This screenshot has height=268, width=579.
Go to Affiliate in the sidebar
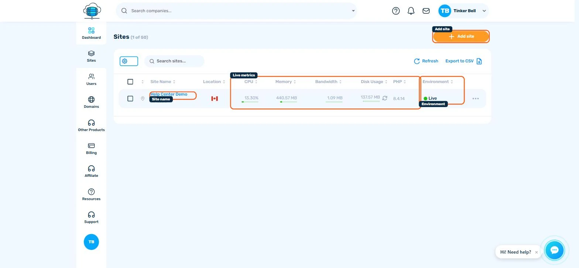(91, 171)
